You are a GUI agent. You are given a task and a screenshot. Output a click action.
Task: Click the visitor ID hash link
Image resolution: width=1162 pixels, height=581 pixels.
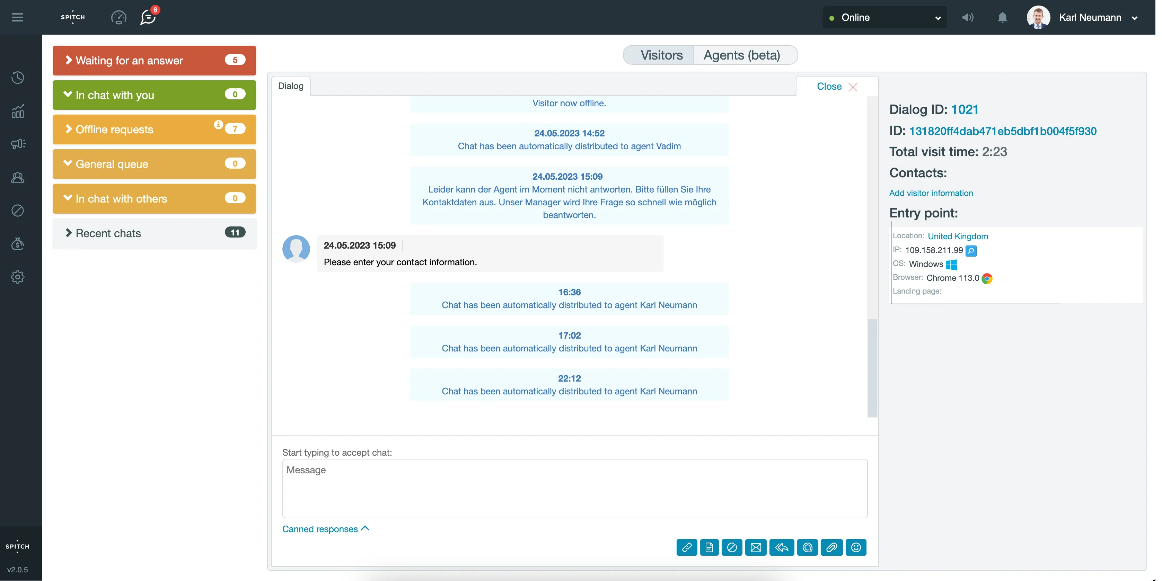coord(1002,131)
